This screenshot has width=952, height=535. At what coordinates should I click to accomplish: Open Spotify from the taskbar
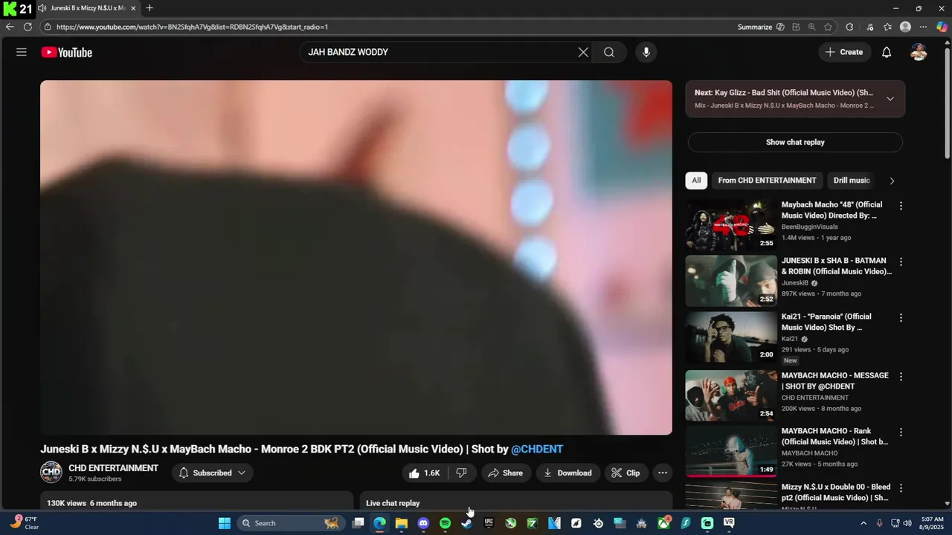pos(445,523)
